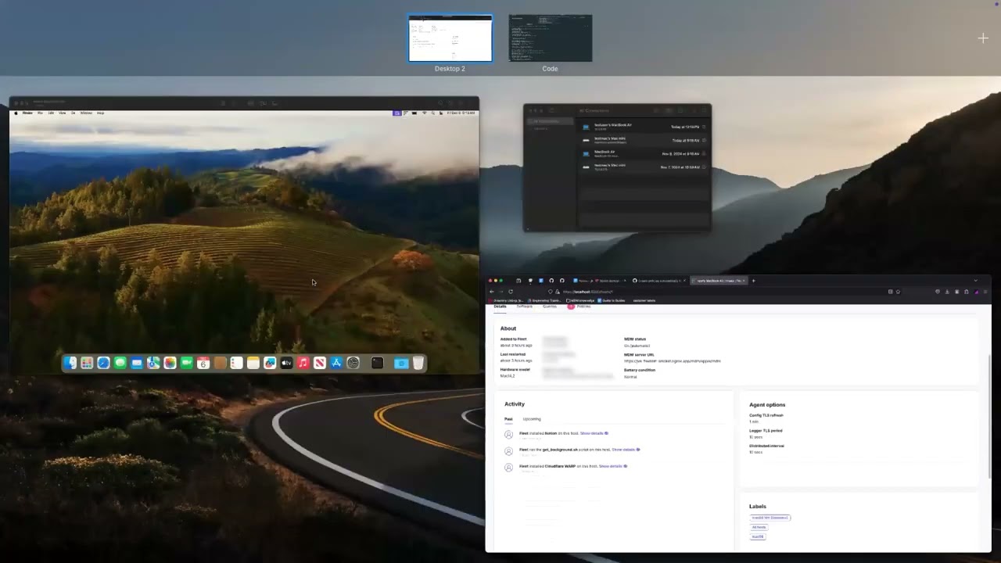Open Contacts in the remote screen's Dock
1001x563 pixels.
coord(220,363)
